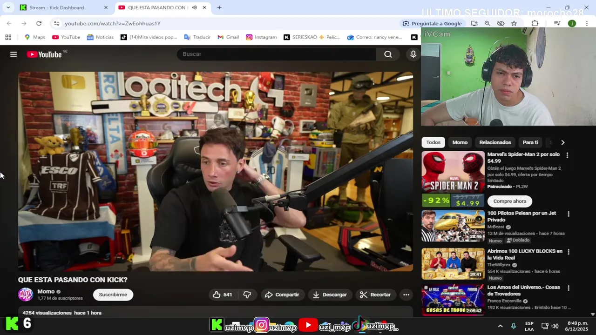Show hidden system tray icons
The height and width of the screenshot is (335, 596).
(500, 326)
